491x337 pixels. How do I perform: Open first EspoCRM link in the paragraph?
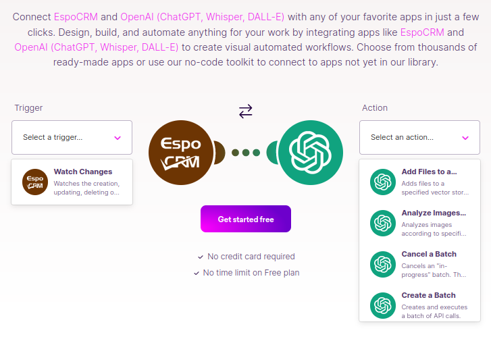(76, 17)
